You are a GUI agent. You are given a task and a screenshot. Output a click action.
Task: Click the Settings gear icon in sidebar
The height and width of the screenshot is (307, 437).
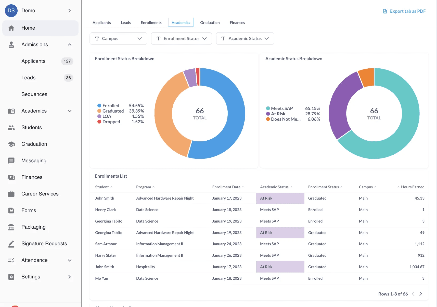[x=11, y=277]
